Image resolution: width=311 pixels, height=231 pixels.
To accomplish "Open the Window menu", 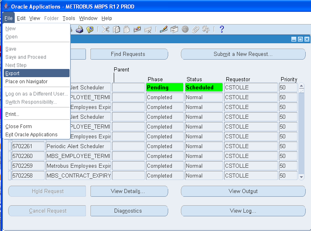I will [x=88, y=18].
